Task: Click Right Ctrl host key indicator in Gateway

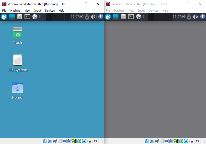Action: [x=194, y=141]
